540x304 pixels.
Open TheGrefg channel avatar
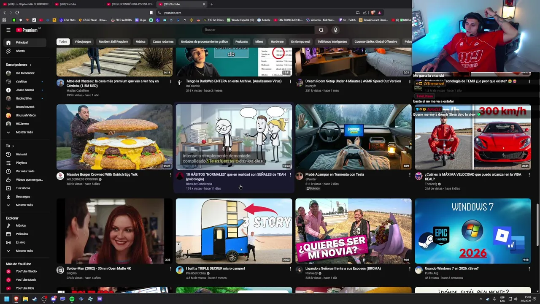click(x=418, y=176)
